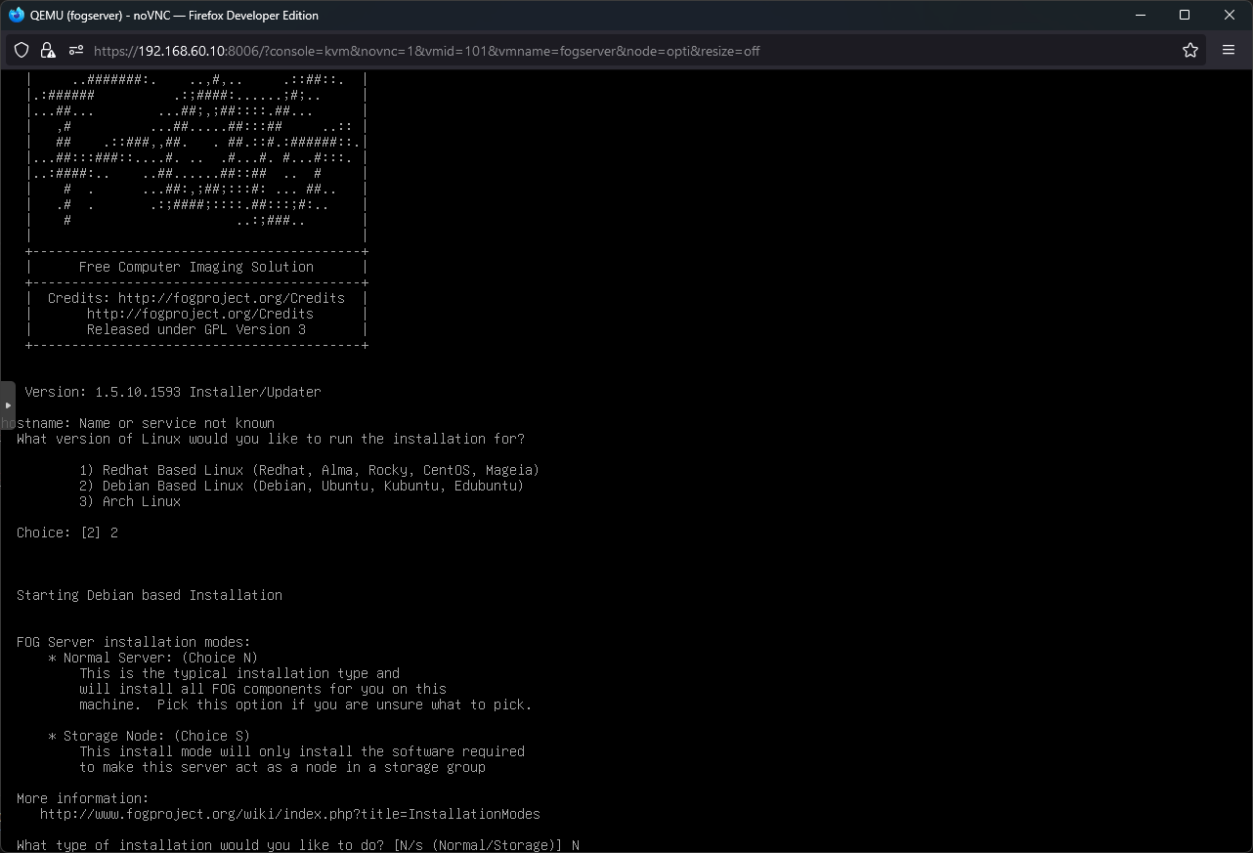Maximize the Firefox window
Viewport: 1253px width, 853px height.
click(1185, 15)
